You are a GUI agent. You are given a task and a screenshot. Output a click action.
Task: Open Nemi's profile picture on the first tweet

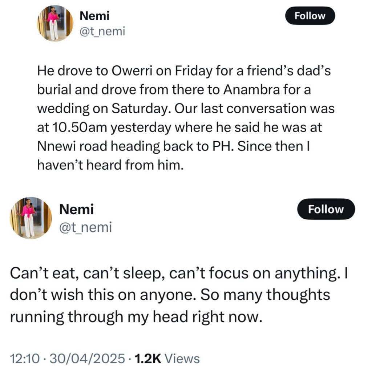coord(55,24)
